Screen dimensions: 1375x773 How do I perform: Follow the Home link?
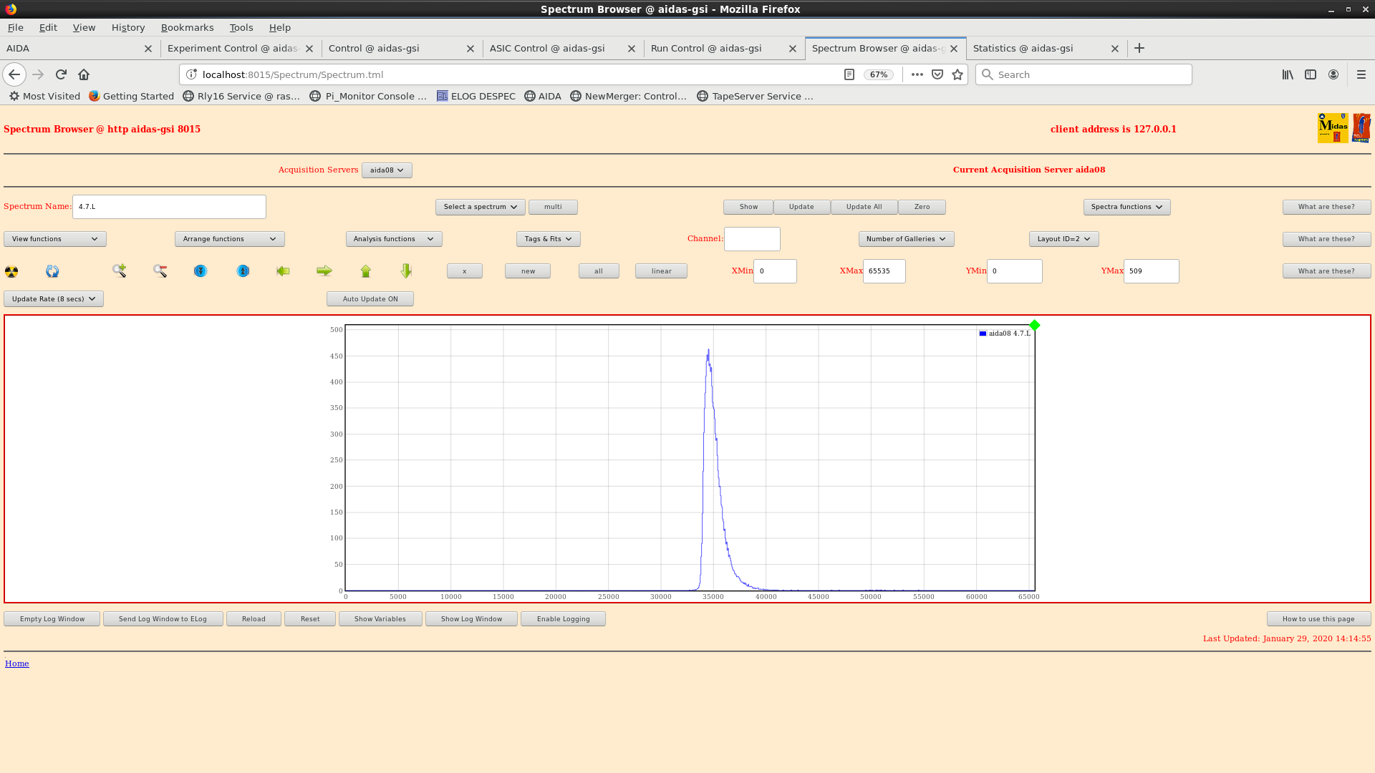coord(17,663)
